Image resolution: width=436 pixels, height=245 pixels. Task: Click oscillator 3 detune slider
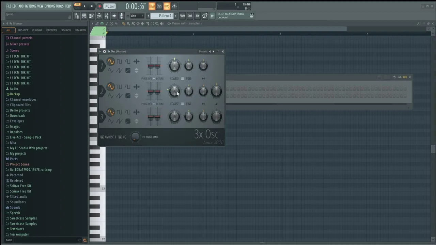click(x=157, y=117)
